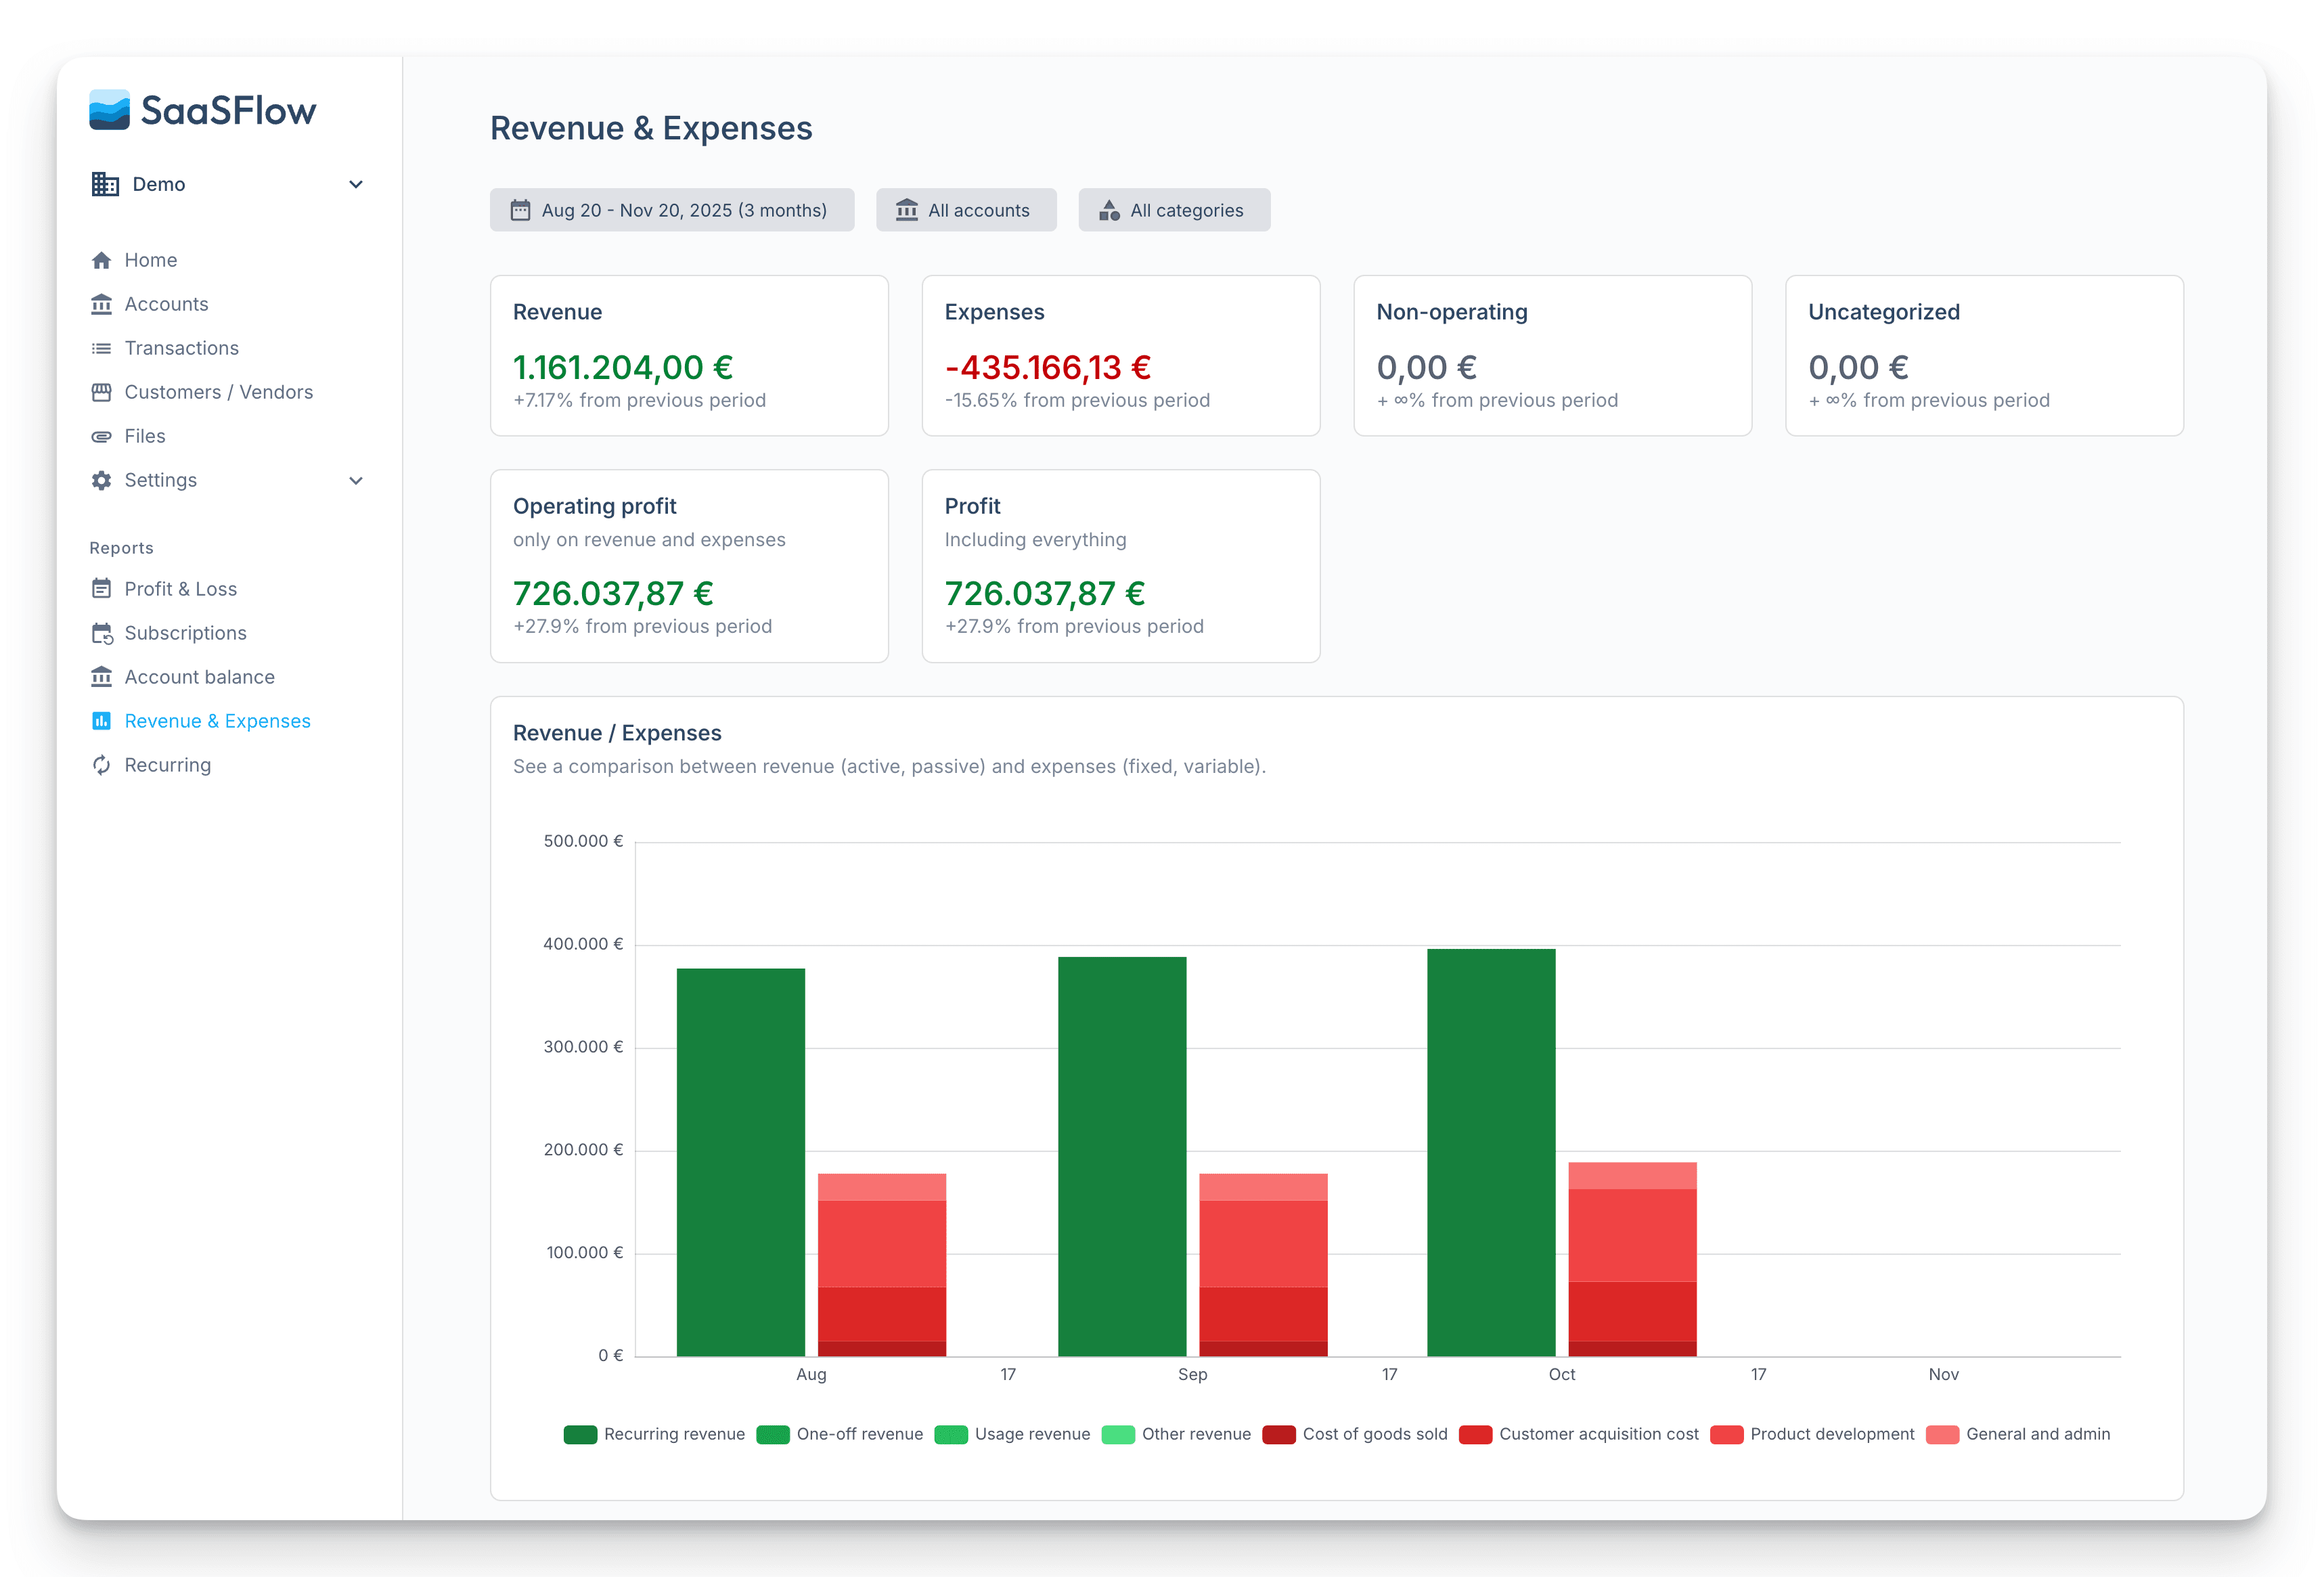Select Revenue & Expenses in sidebar
The width and height of the screenshot is (2324, 1577).
217,721
